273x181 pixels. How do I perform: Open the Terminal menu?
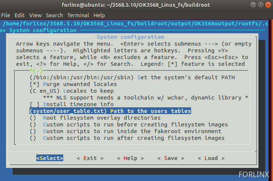(x=79, y=15)
